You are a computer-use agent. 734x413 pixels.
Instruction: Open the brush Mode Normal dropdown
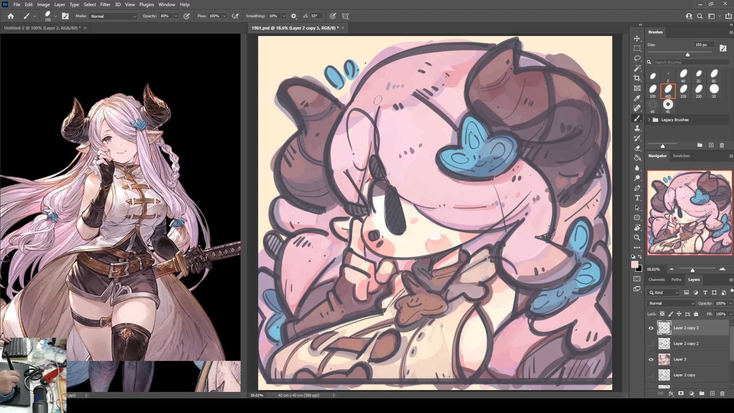(113, 16)
